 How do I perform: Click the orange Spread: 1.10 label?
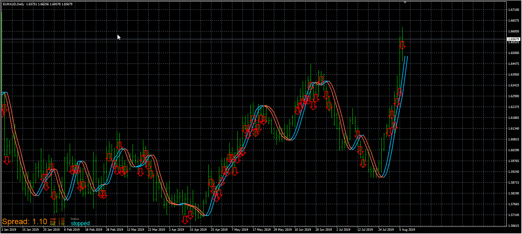tap(25, 222)
